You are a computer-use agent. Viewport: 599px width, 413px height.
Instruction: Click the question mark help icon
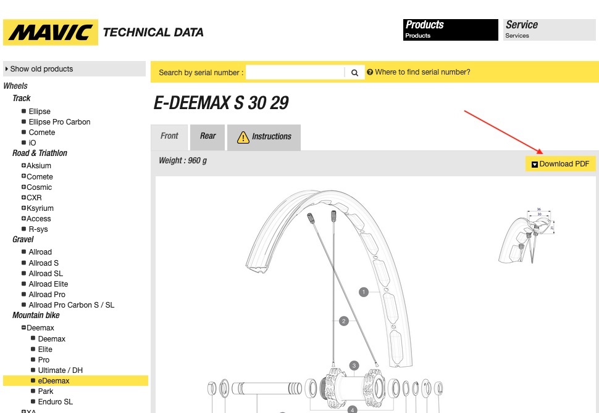370,72
